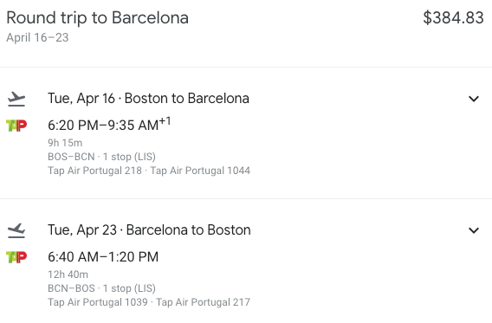Click BOS–BCN 1 stop (LIS) route info
The width and height of the screenshot is (492, 323).
(x=101, y=157)
